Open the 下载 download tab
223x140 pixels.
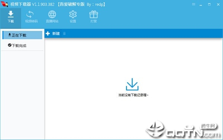(x=11, y=17)
